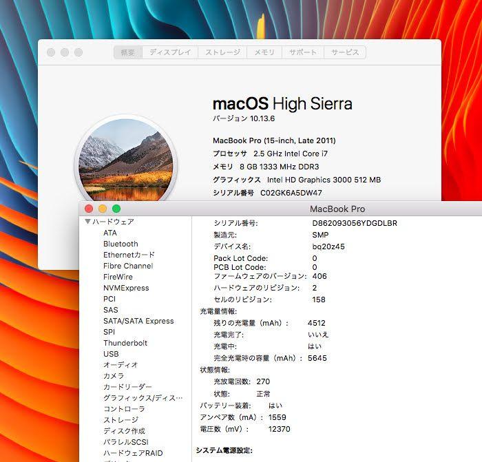
Task: Click the gray minimize button of overview window
Action: [x=65, y=52]
